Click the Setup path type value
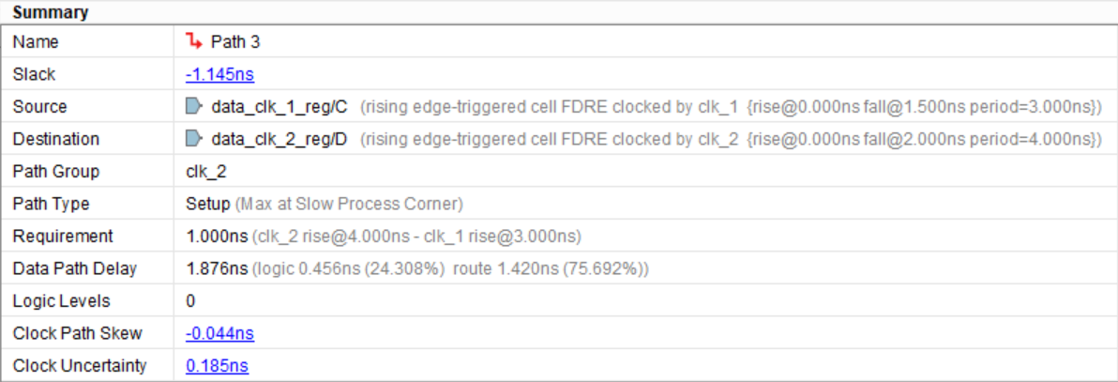Image resolution: width=1118 pixels, height=382 pixels. pyautogui.click(x=207, y=204)
